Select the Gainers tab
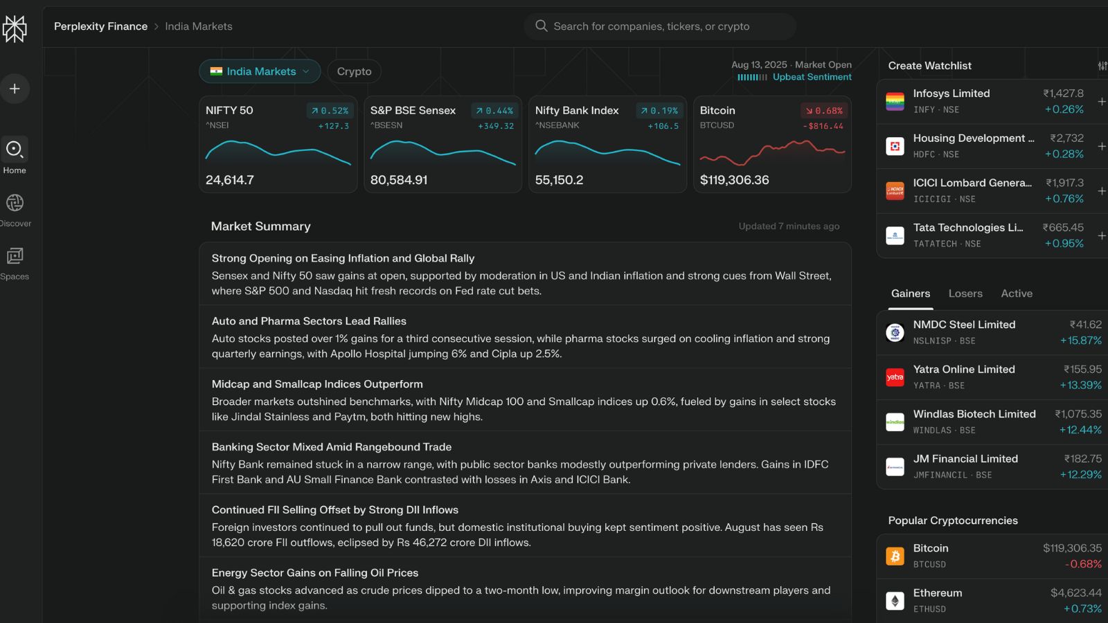 [910, 294]
